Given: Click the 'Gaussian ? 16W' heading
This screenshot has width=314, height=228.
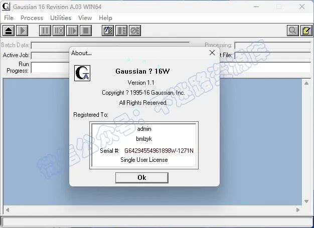Looking at the screenshot, I should [142, 71].
